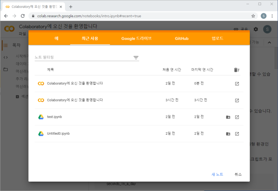Open Untitled0.ipynb in a new tab

coord(237,134)
